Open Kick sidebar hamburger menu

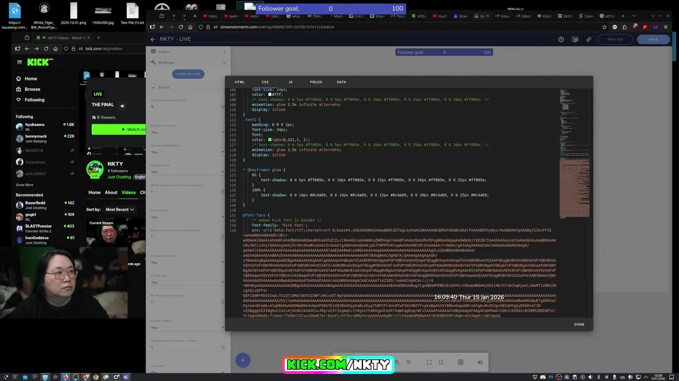(x=20, y=62)
